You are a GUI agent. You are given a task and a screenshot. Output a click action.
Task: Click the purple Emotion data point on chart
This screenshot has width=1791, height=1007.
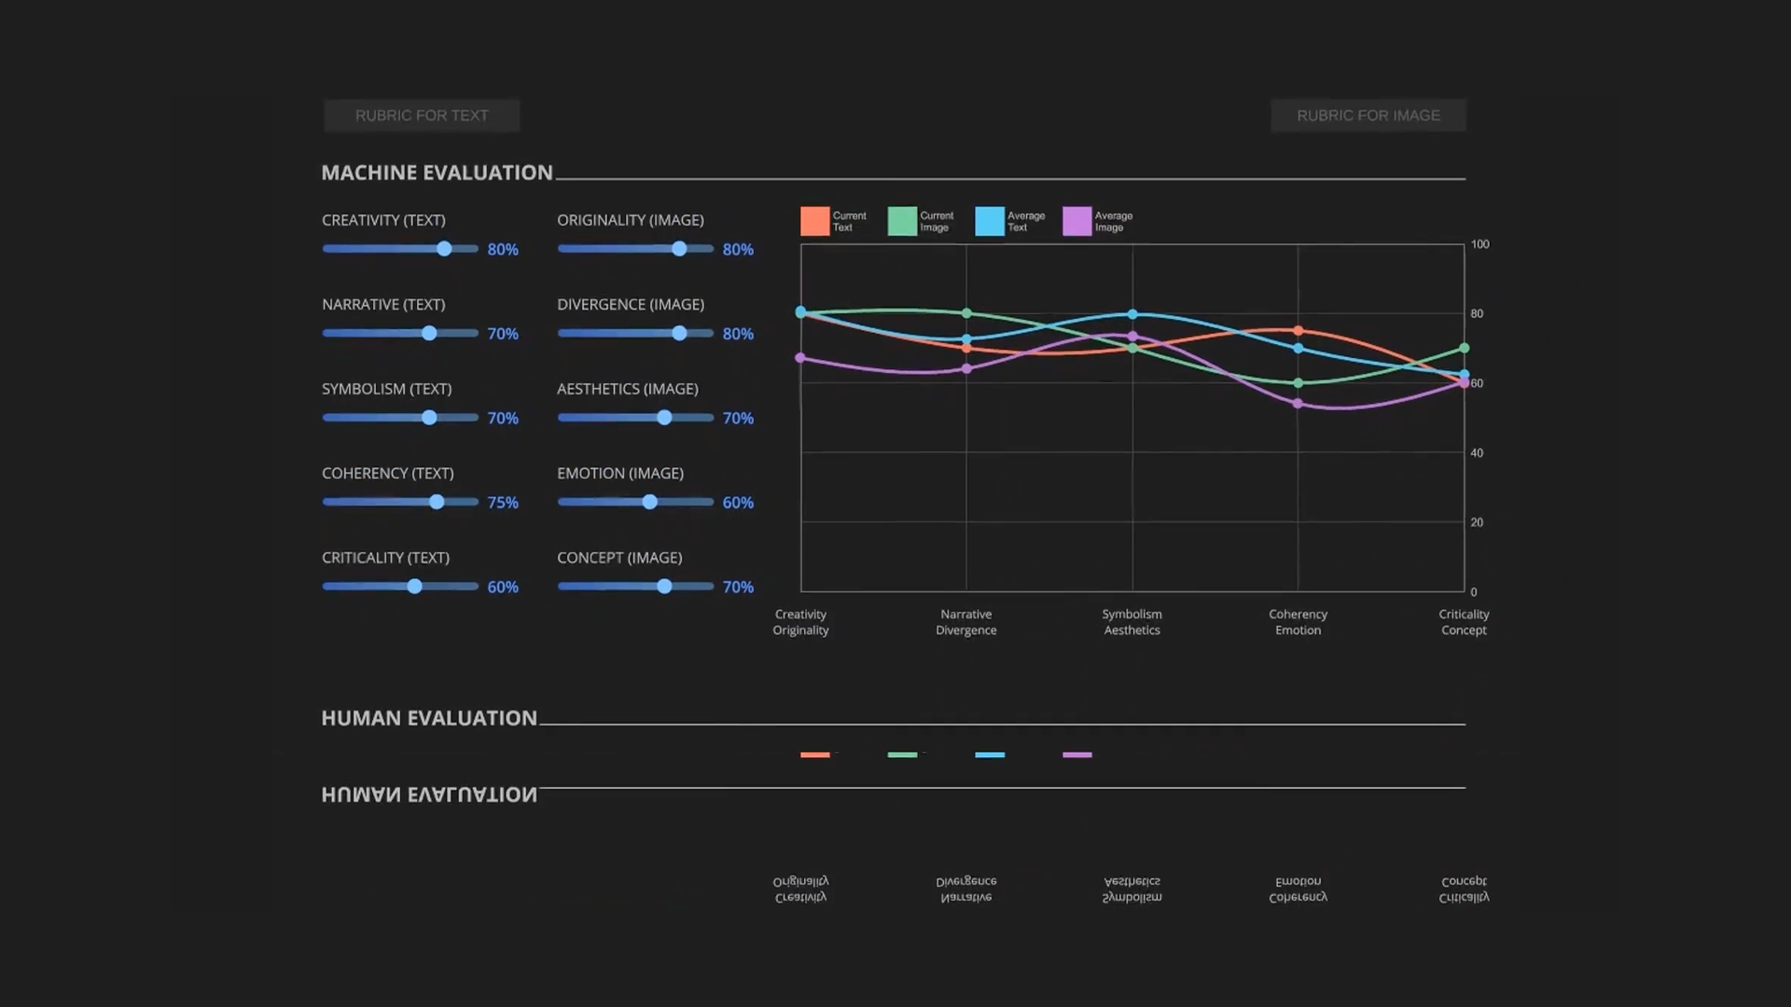tap(1298, 404)
